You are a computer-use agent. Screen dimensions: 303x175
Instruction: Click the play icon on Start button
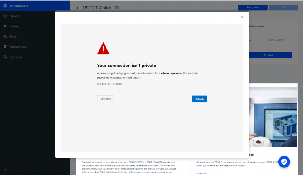pos(264,55)
